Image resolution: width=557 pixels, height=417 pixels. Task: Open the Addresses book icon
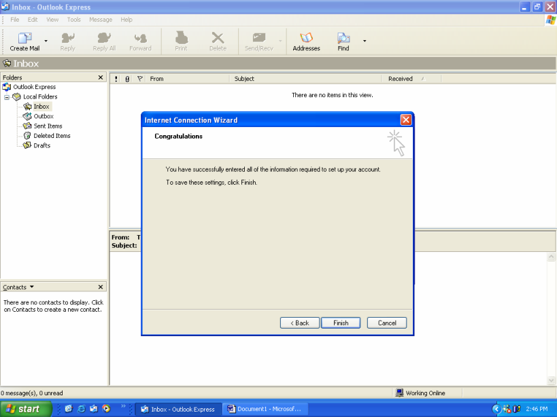point(306,37)
